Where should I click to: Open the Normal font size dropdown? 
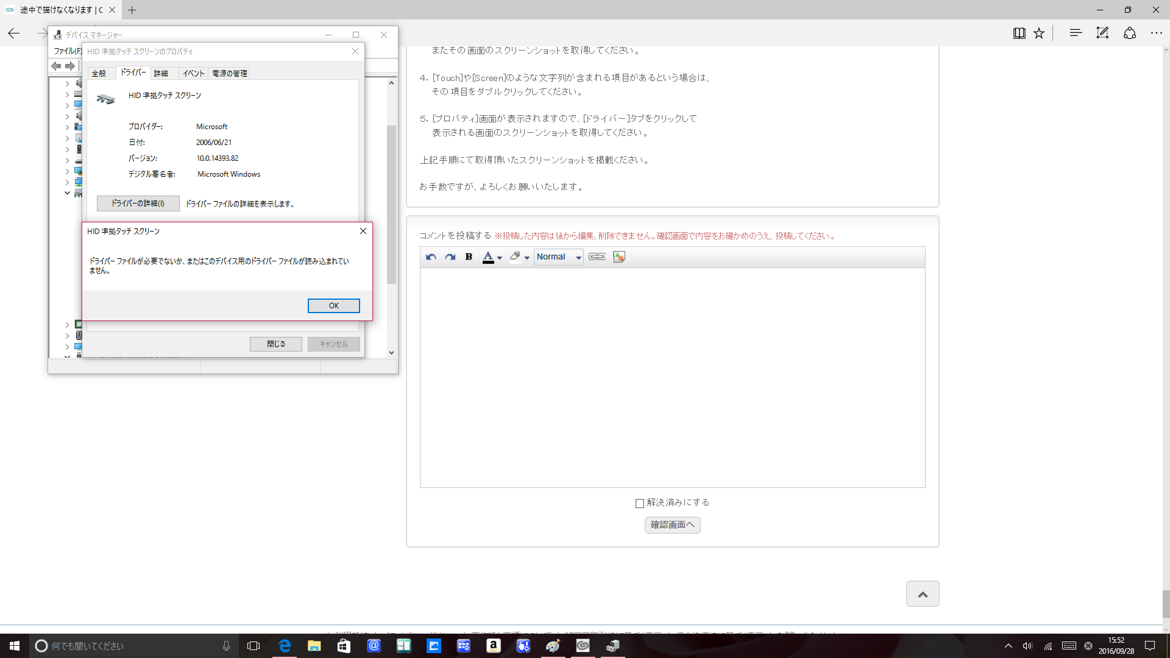pyautogui.click(x=559, y=257)
